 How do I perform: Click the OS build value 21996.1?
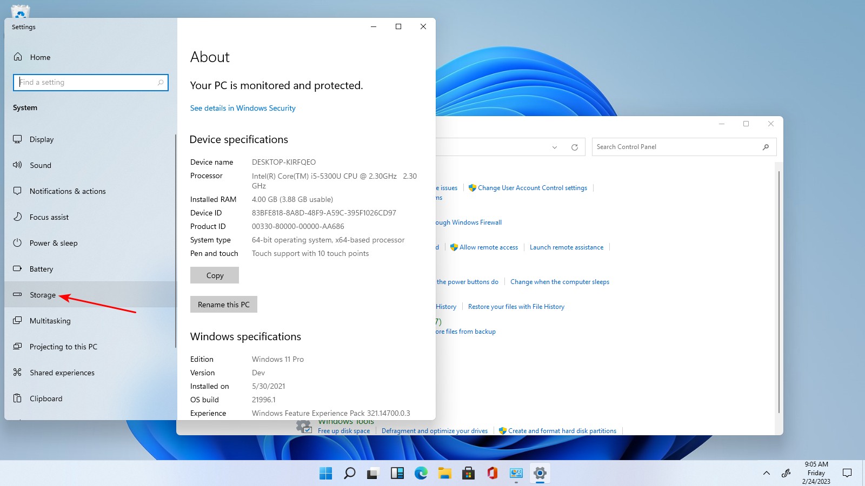[264, 400]
